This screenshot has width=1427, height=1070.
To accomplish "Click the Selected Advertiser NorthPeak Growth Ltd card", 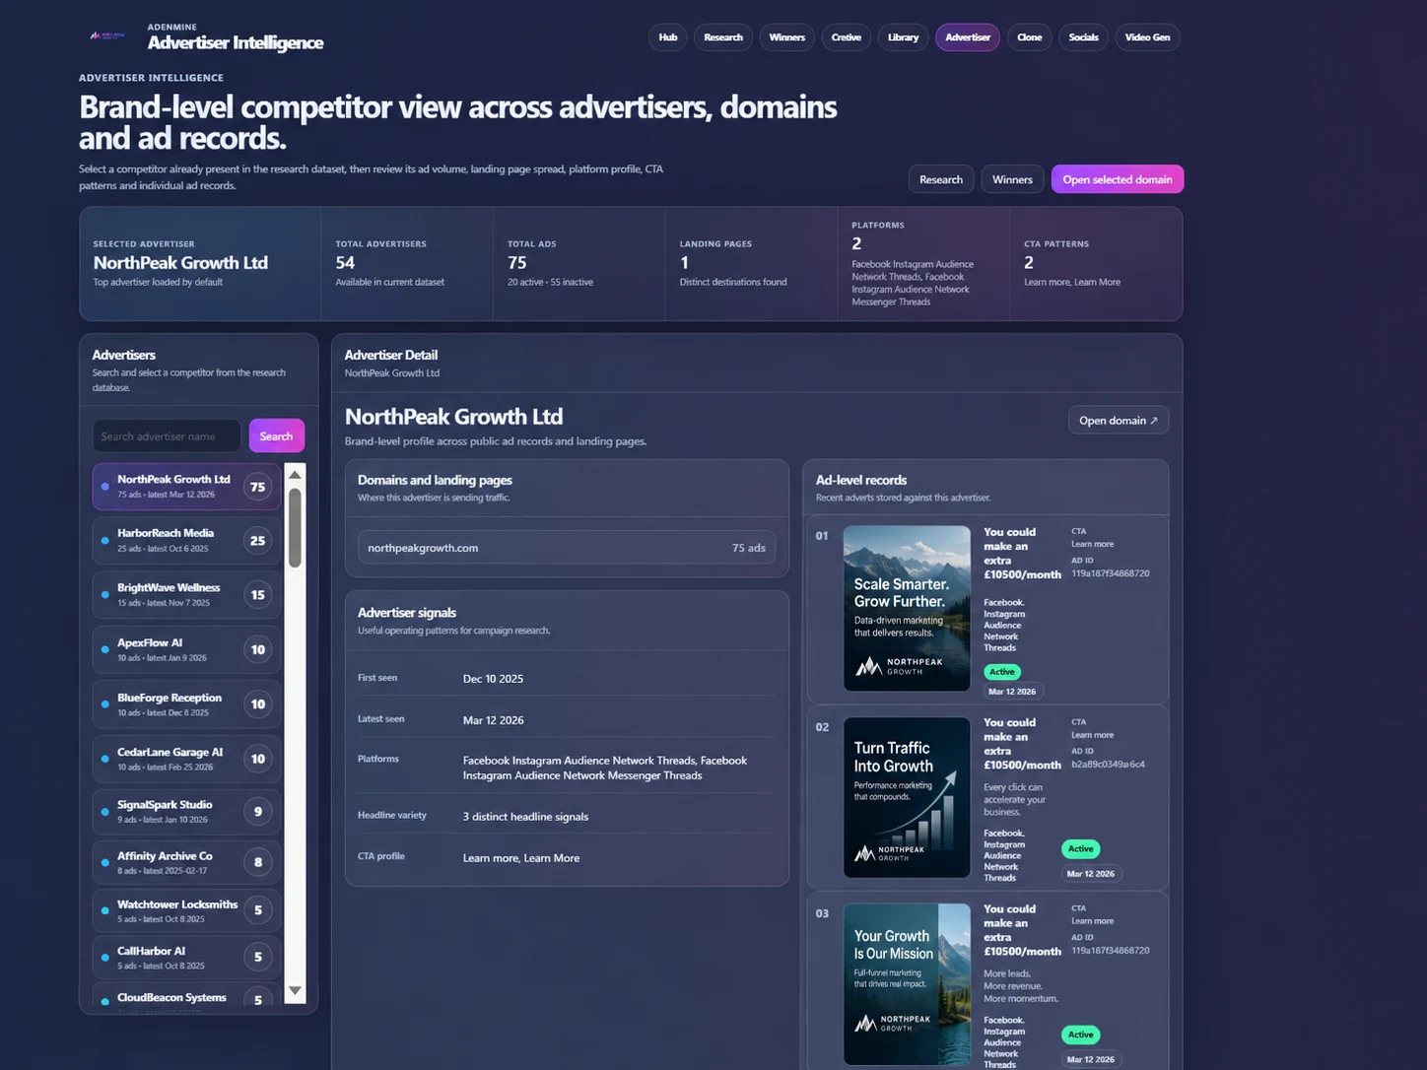I will (x=200, y=264).
